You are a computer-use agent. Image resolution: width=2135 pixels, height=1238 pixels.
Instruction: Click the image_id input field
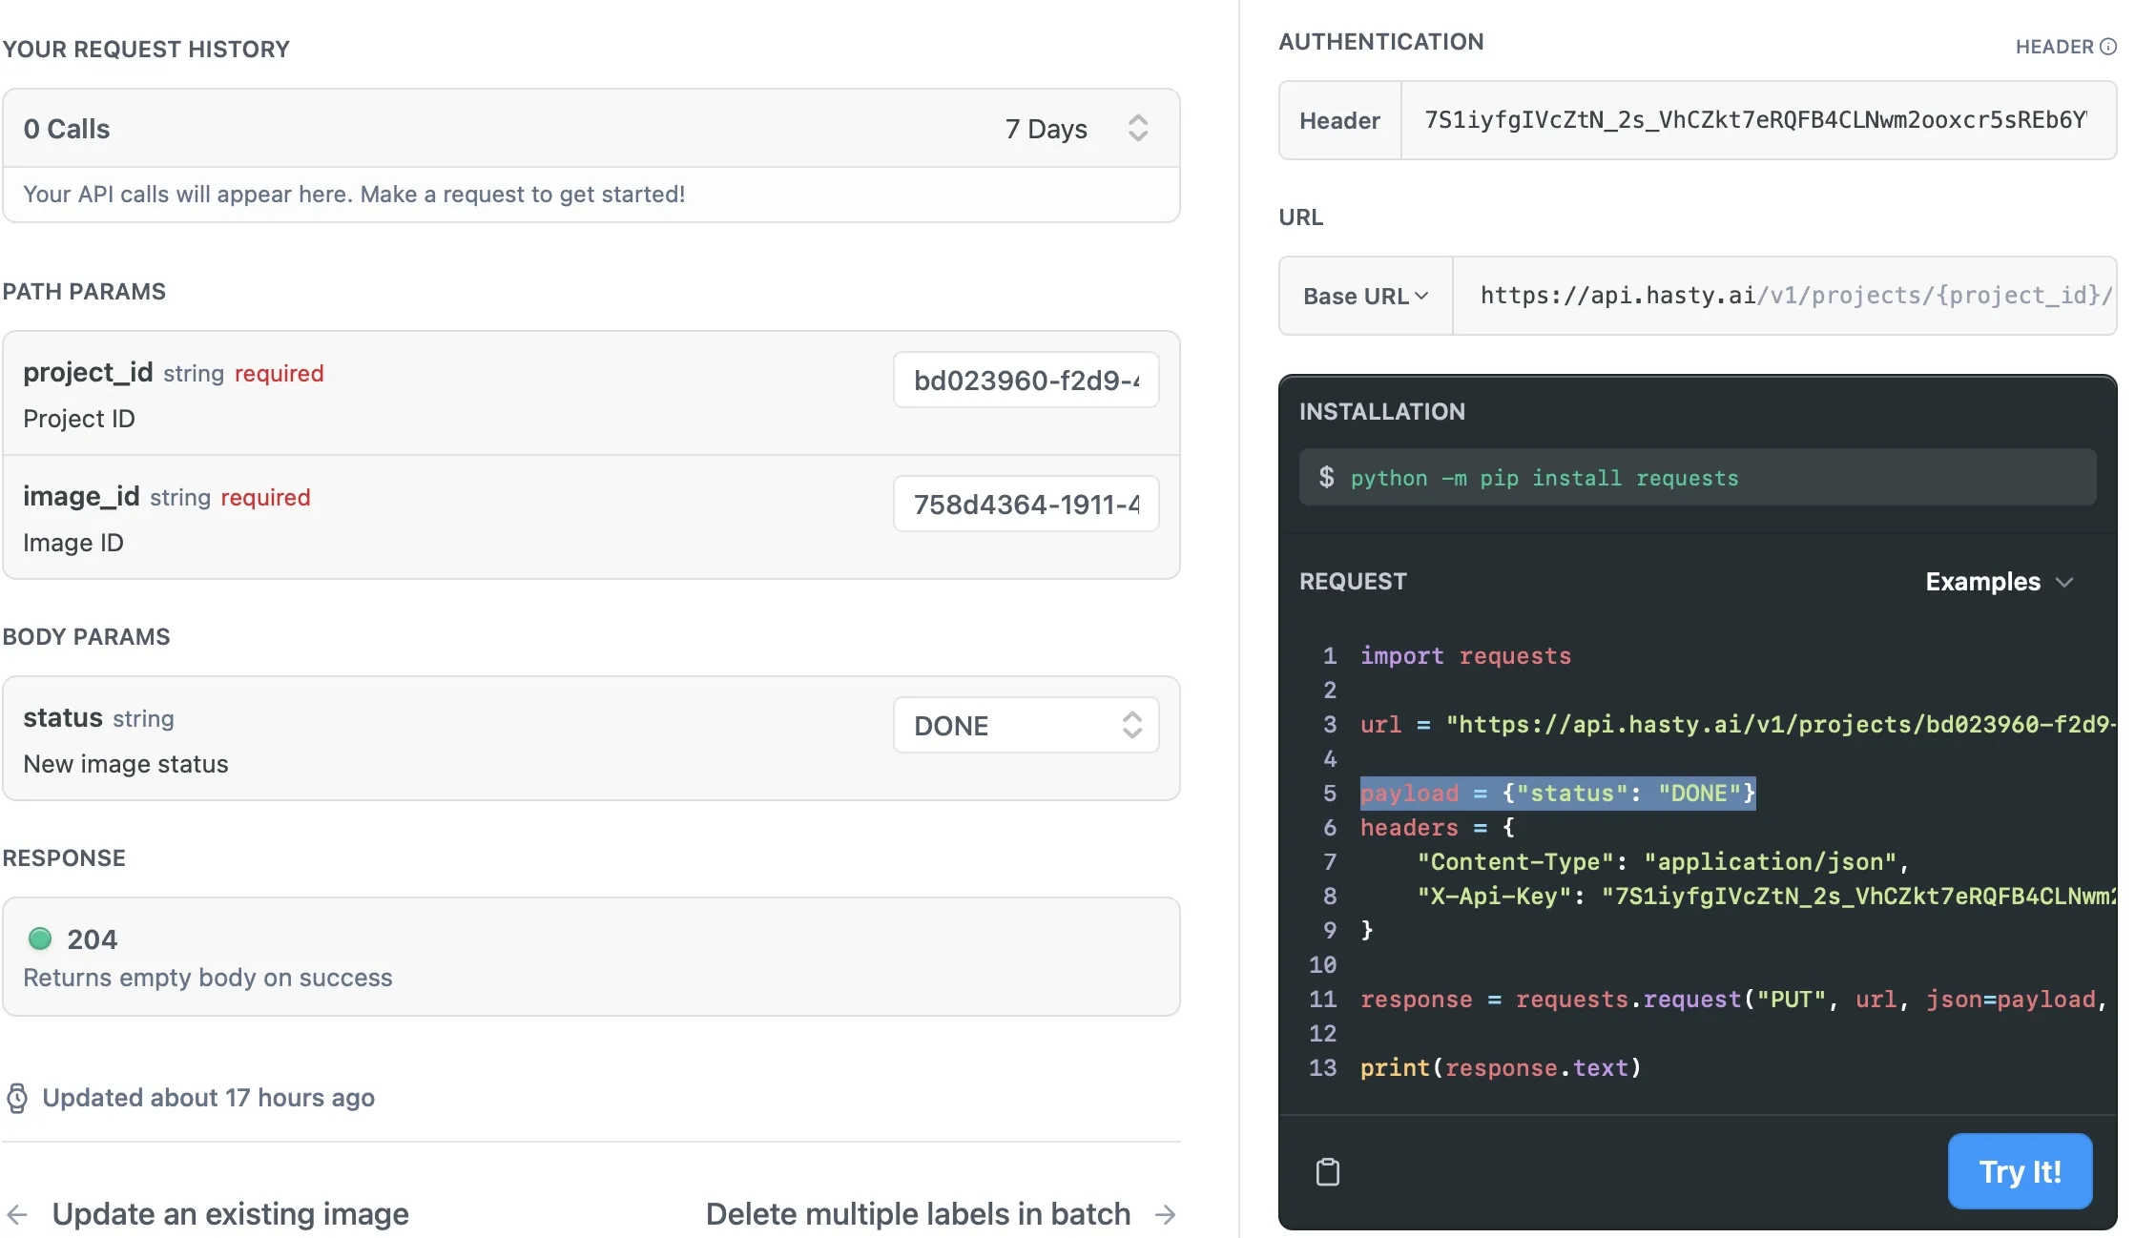pyautogui.click(x=1026, y=505)
